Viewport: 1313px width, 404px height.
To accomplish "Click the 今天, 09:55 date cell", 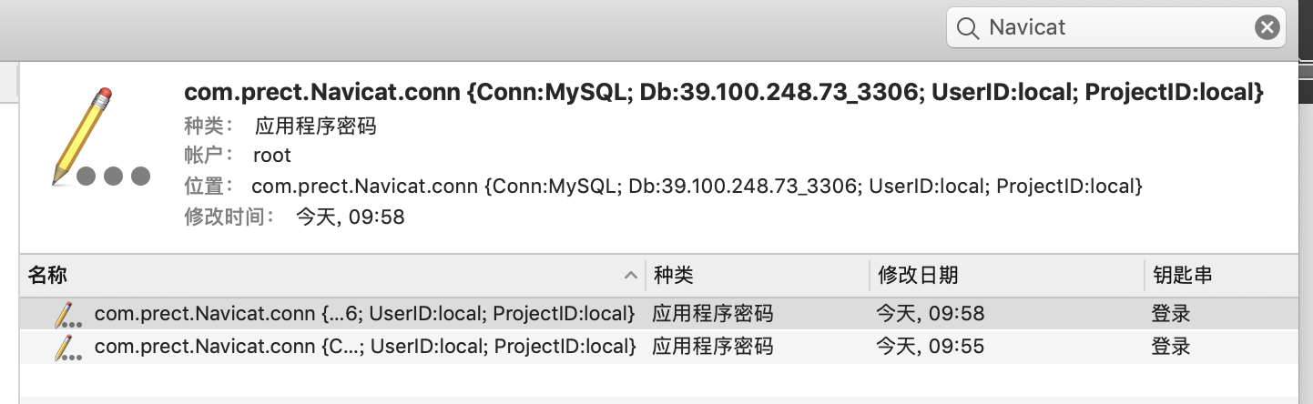I will point(930,347).
